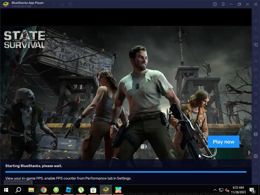Click the airplane mode icon in sidebar
Viewport: 260px width, 195px height.
pyautogui.click(x=256, y=102)
